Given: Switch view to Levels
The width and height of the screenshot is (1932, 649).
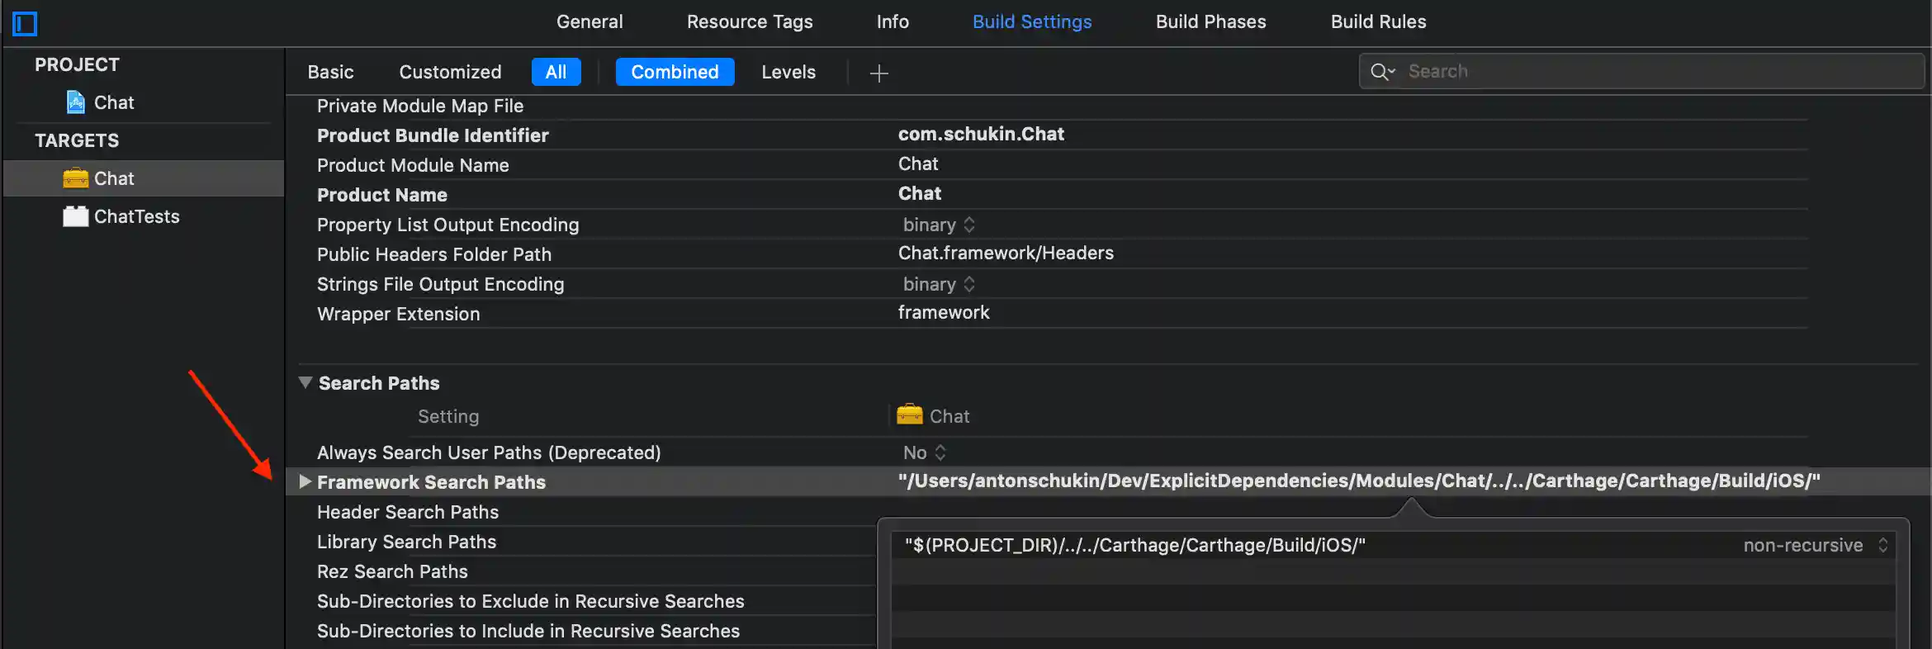Looking at the screenshot, I should tap(788, 72).
